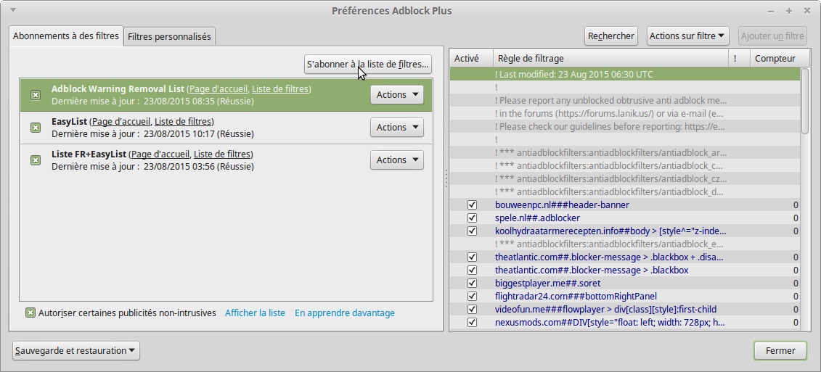Toggle Adblock Warning Removal List enabled checkbox
The image size is (821, 372).
35,95
